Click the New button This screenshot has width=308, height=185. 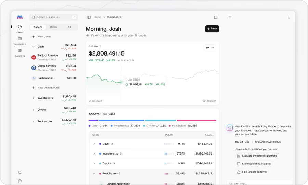click(x=212, y=29)
